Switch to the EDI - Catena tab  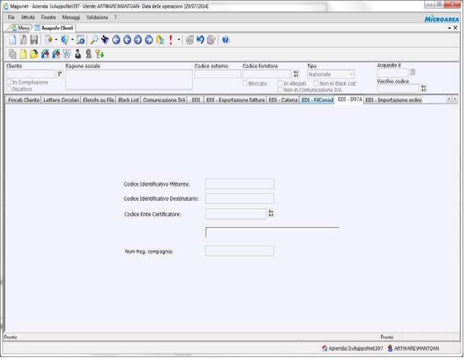[x=282, y=100]
